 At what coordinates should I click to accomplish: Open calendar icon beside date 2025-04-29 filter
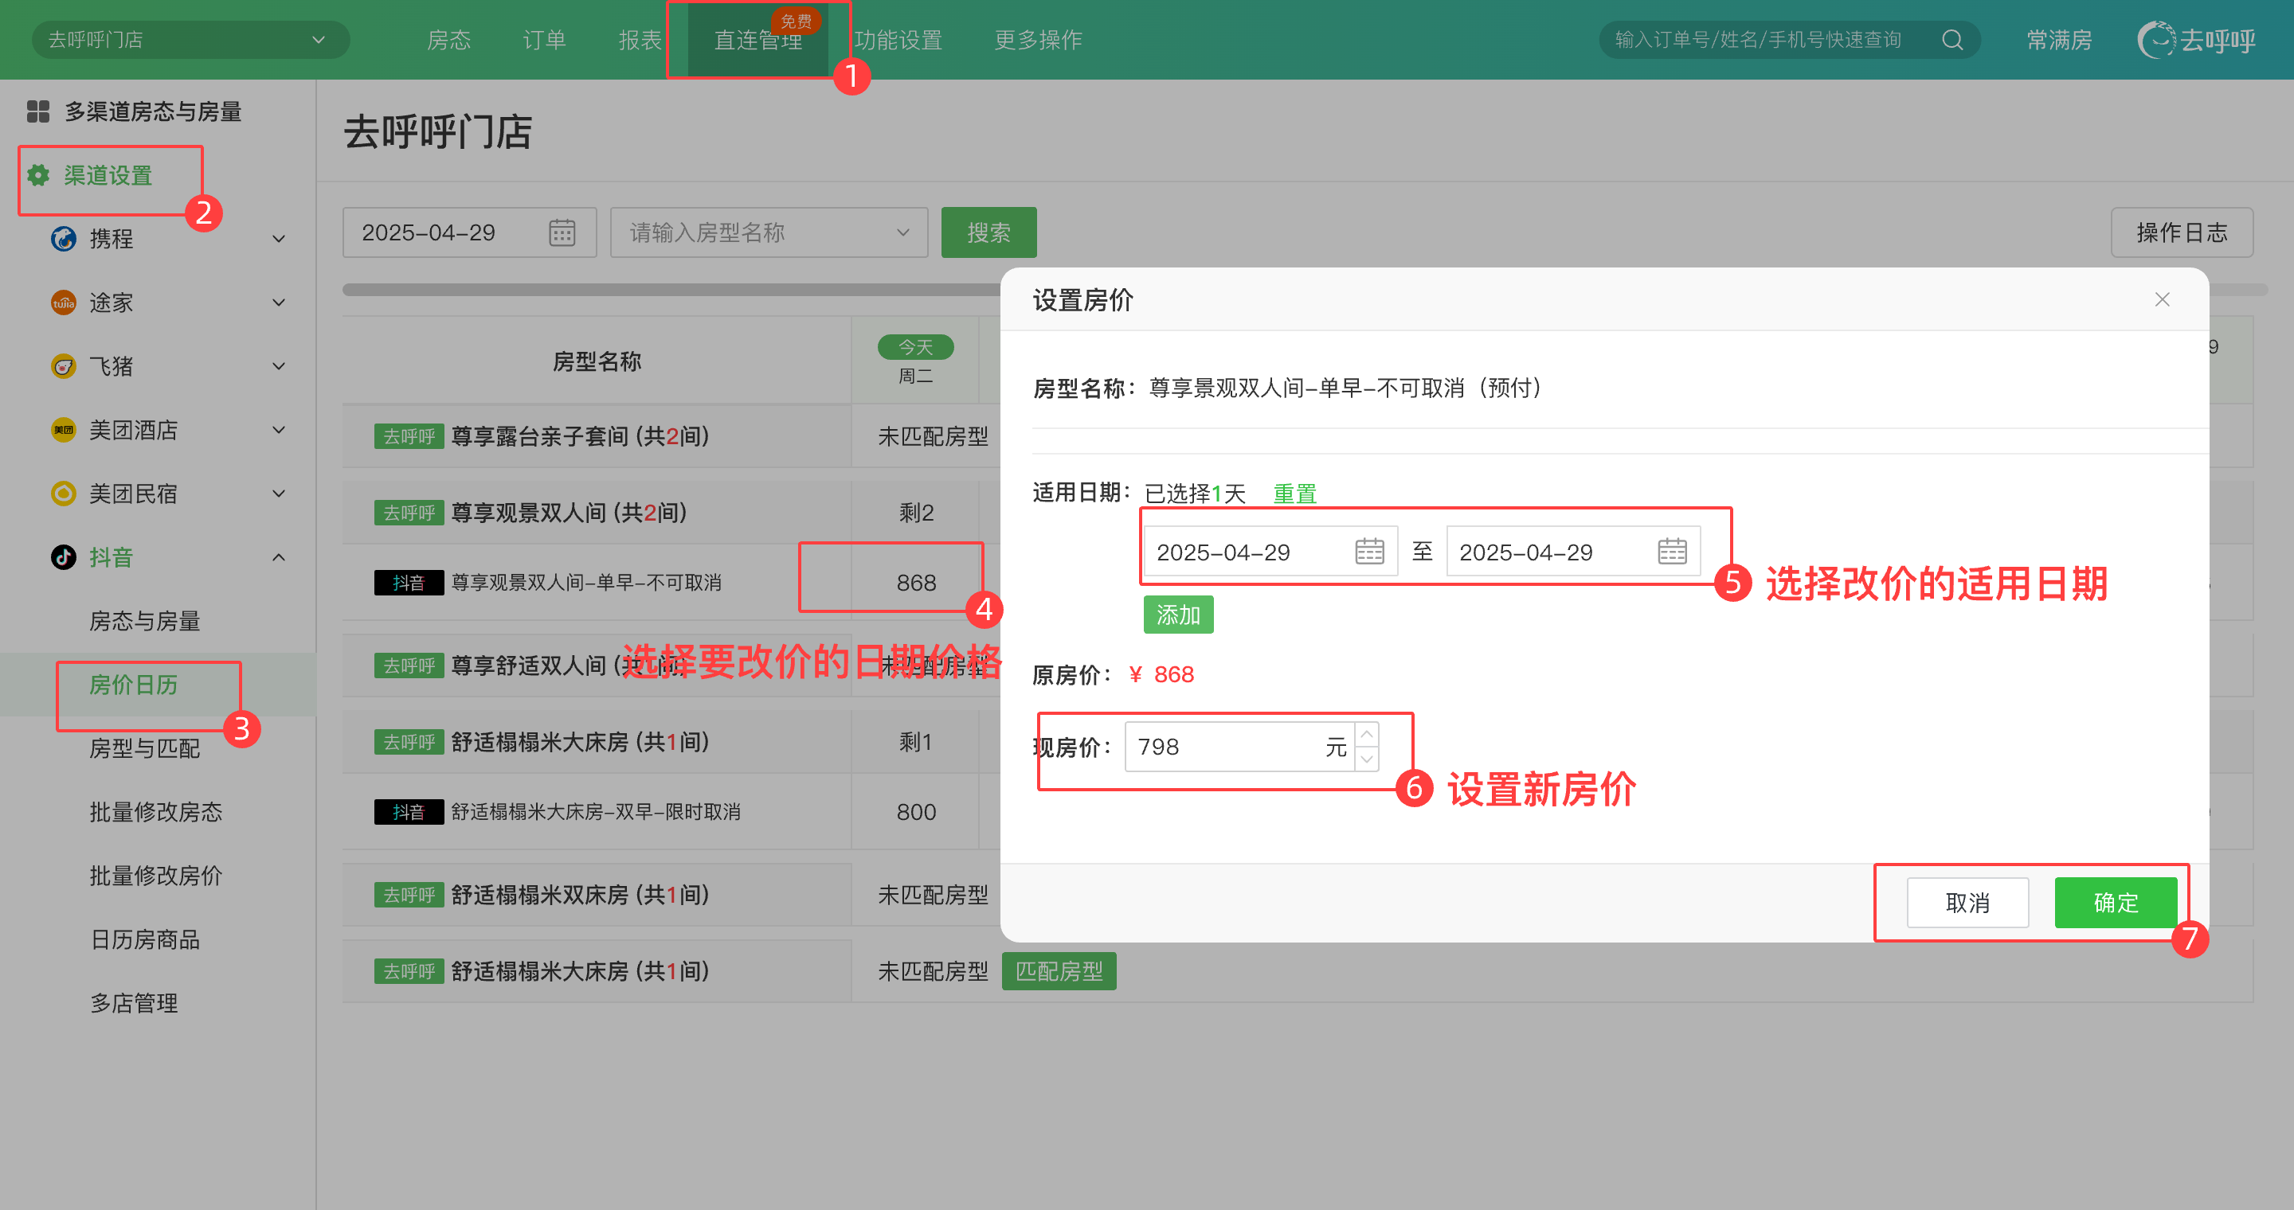pos(562,233)
